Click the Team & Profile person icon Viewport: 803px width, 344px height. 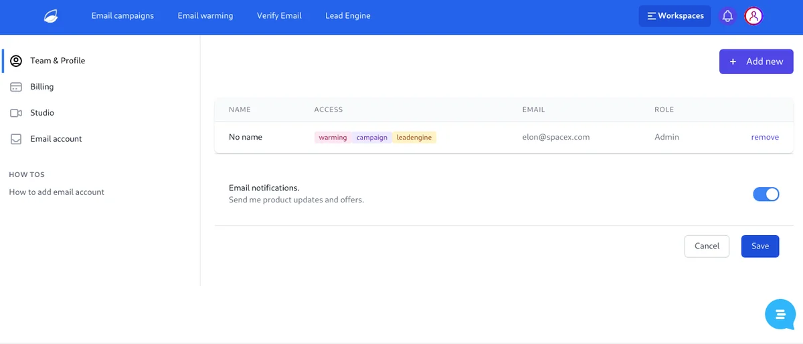16,61
